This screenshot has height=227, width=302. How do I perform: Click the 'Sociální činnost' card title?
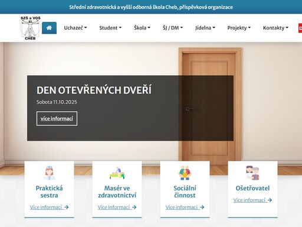(185, 192)
